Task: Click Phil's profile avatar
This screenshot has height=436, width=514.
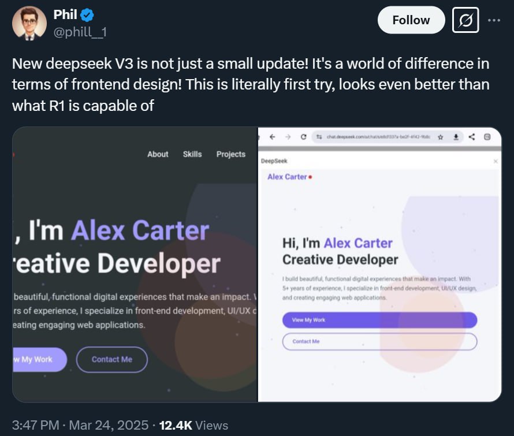Action: click(29, 23)
